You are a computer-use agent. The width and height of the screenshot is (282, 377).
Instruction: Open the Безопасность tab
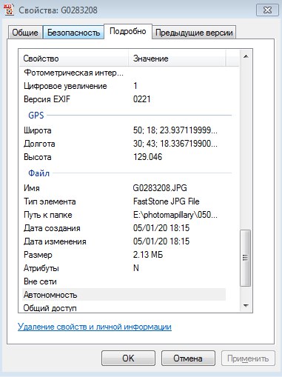click(x=73, y=33)
